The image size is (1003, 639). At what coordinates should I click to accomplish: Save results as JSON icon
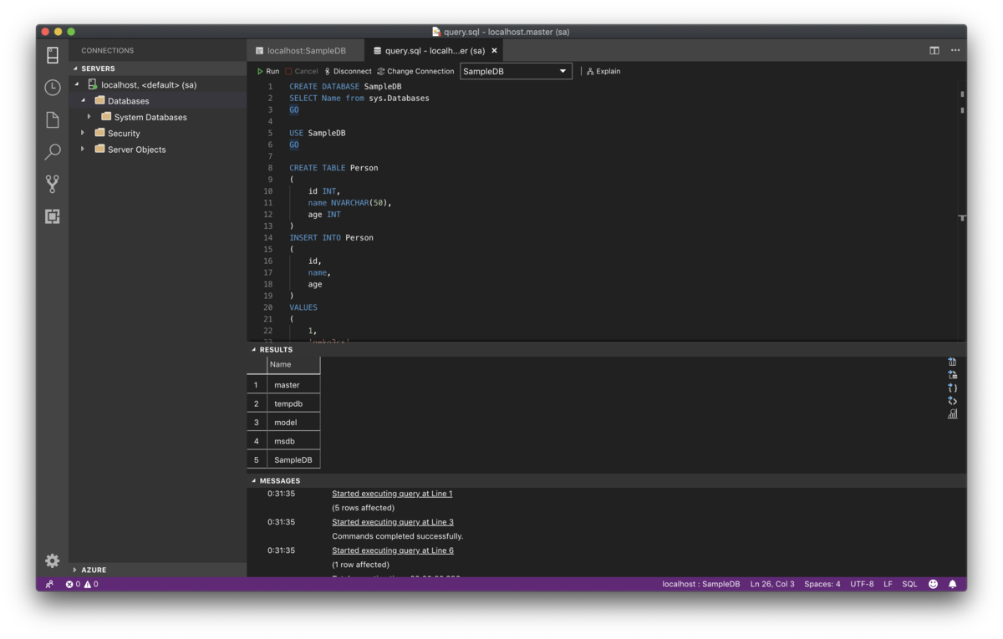[x=952, y=388]
